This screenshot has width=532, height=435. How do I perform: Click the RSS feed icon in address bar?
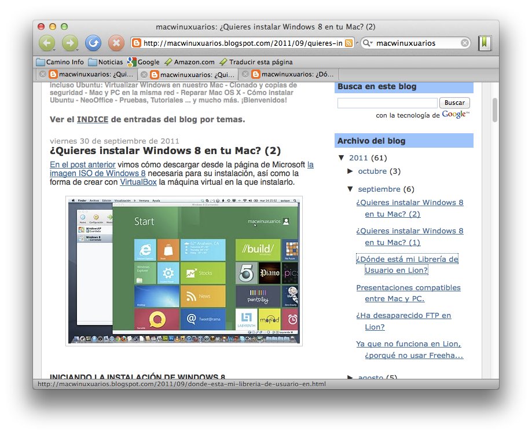click(348, 43)
